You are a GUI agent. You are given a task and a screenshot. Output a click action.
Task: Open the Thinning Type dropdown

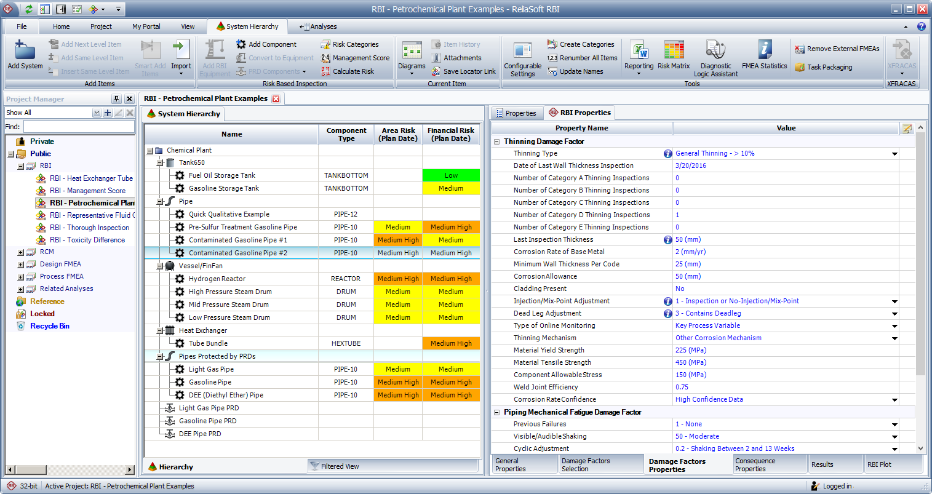(894, 154)
